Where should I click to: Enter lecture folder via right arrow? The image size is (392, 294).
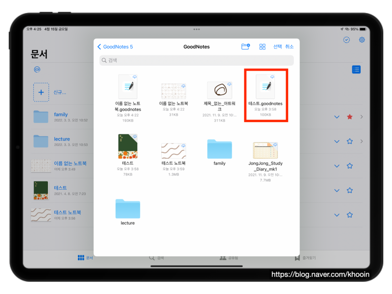click(362, 141)
